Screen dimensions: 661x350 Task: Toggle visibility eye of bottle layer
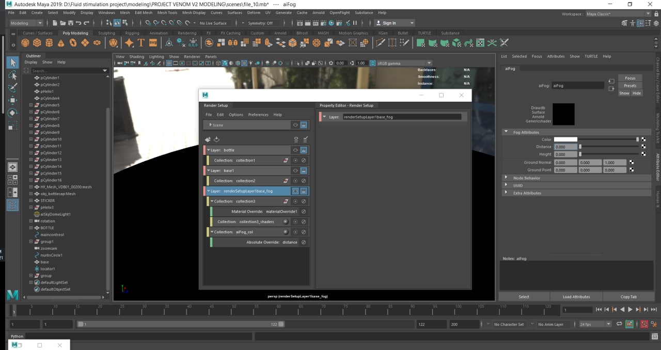tap(295, 150)
